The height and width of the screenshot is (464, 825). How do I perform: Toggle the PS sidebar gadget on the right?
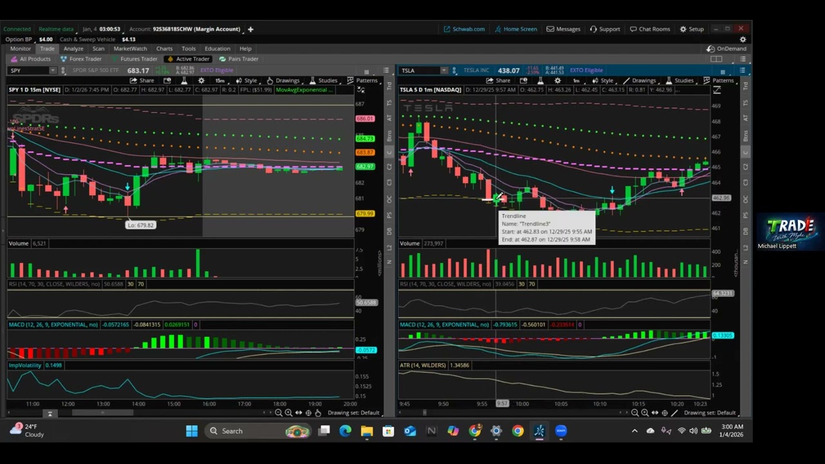tap(746, 215)
